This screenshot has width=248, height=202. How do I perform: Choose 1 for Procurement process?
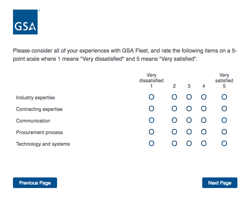click(x=151, y=132)
